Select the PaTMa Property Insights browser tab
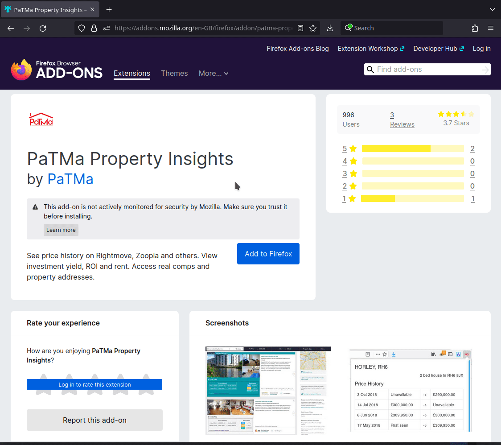 click(x=50, y=10)
